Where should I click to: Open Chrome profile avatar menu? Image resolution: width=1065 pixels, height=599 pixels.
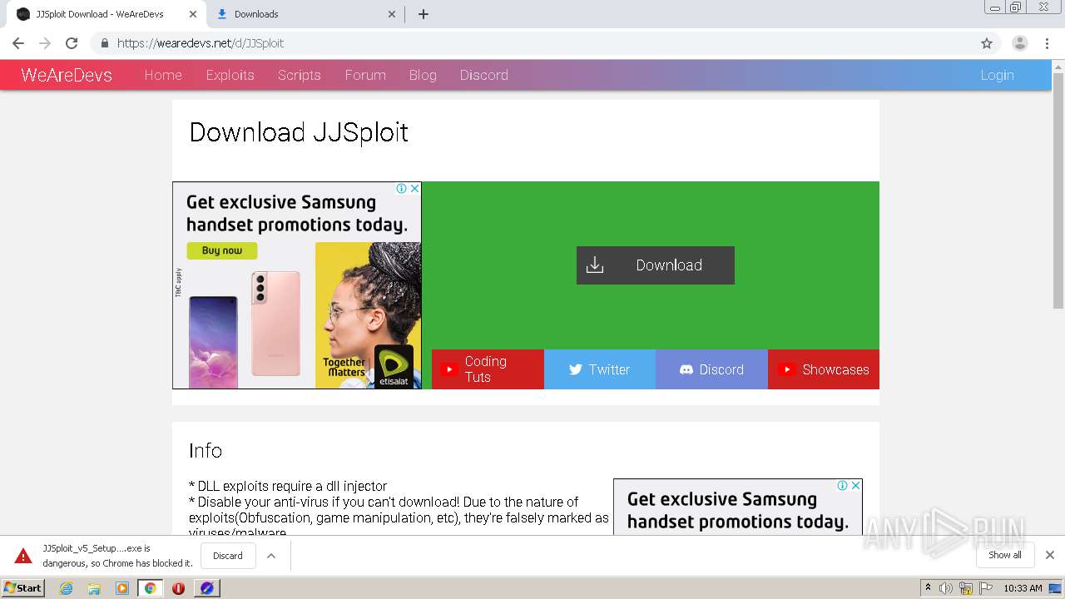click(x=1020, y=43)
